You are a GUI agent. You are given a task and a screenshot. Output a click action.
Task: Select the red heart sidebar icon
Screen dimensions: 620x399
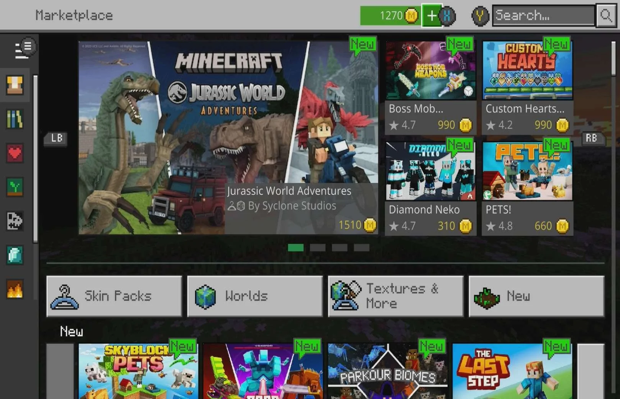15,153
